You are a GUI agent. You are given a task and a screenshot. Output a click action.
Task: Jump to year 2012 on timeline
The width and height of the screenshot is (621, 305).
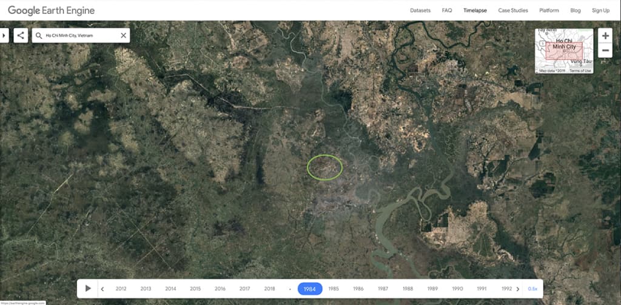pyautogui.click(x=121, y=289)
